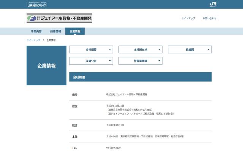Click the 企業情報 breadcrumb text
The image size is (243, 151).
pyautogui.click(x=51, y=40)
